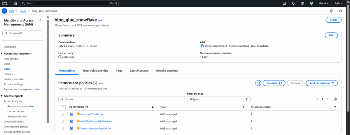Sort by the Attached entities column arrow
The image size is (350, 135).
(335, 107)
